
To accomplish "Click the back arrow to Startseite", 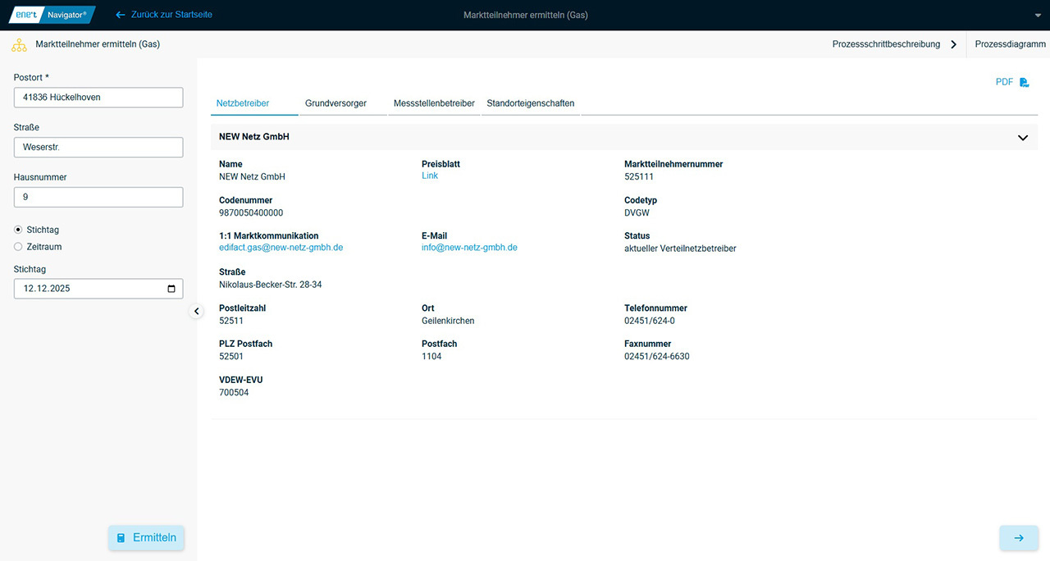I will [x=121, y=15].
